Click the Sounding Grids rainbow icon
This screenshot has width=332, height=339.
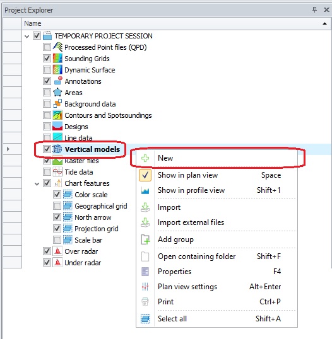(x=57, y=59)
